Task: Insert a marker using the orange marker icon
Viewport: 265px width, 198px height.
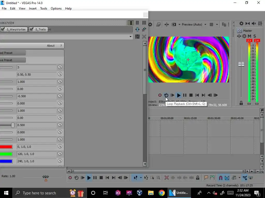Action: pyautogui.click(x=206, y=178)
